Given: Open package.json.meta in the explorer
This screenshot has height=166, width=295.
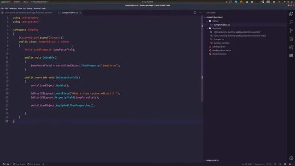Looking at the screenshot, I should pos(222,50).
